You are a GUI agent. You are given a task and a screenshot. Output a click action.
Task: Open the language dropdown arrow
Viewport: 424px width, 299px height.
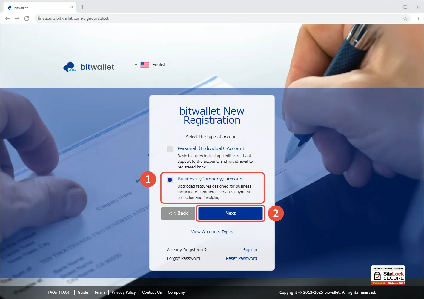(x=136, y=65)
